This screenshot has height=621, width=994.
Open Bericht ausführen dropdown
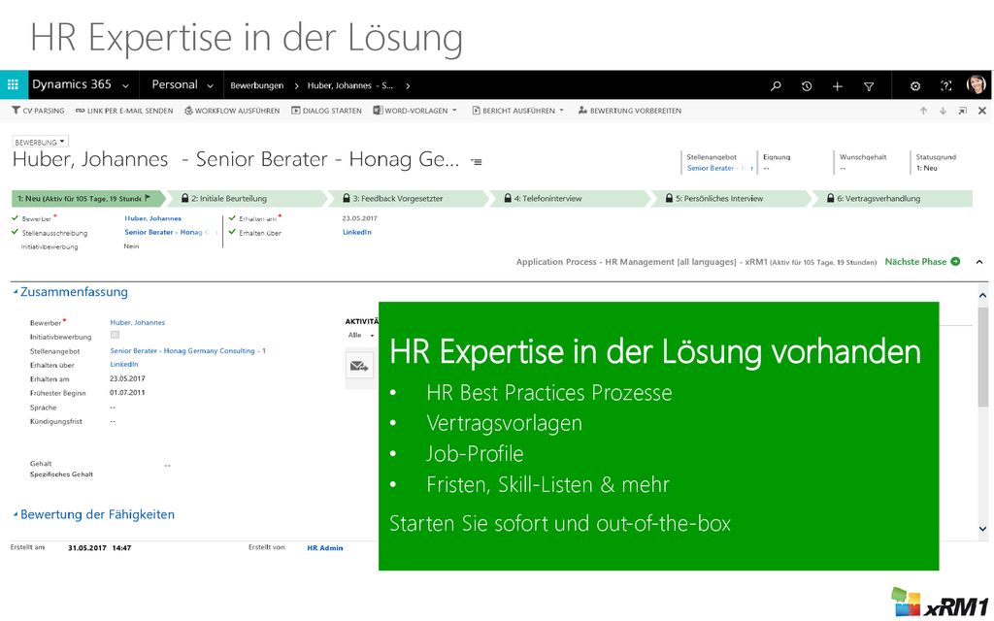coord(518,111)
